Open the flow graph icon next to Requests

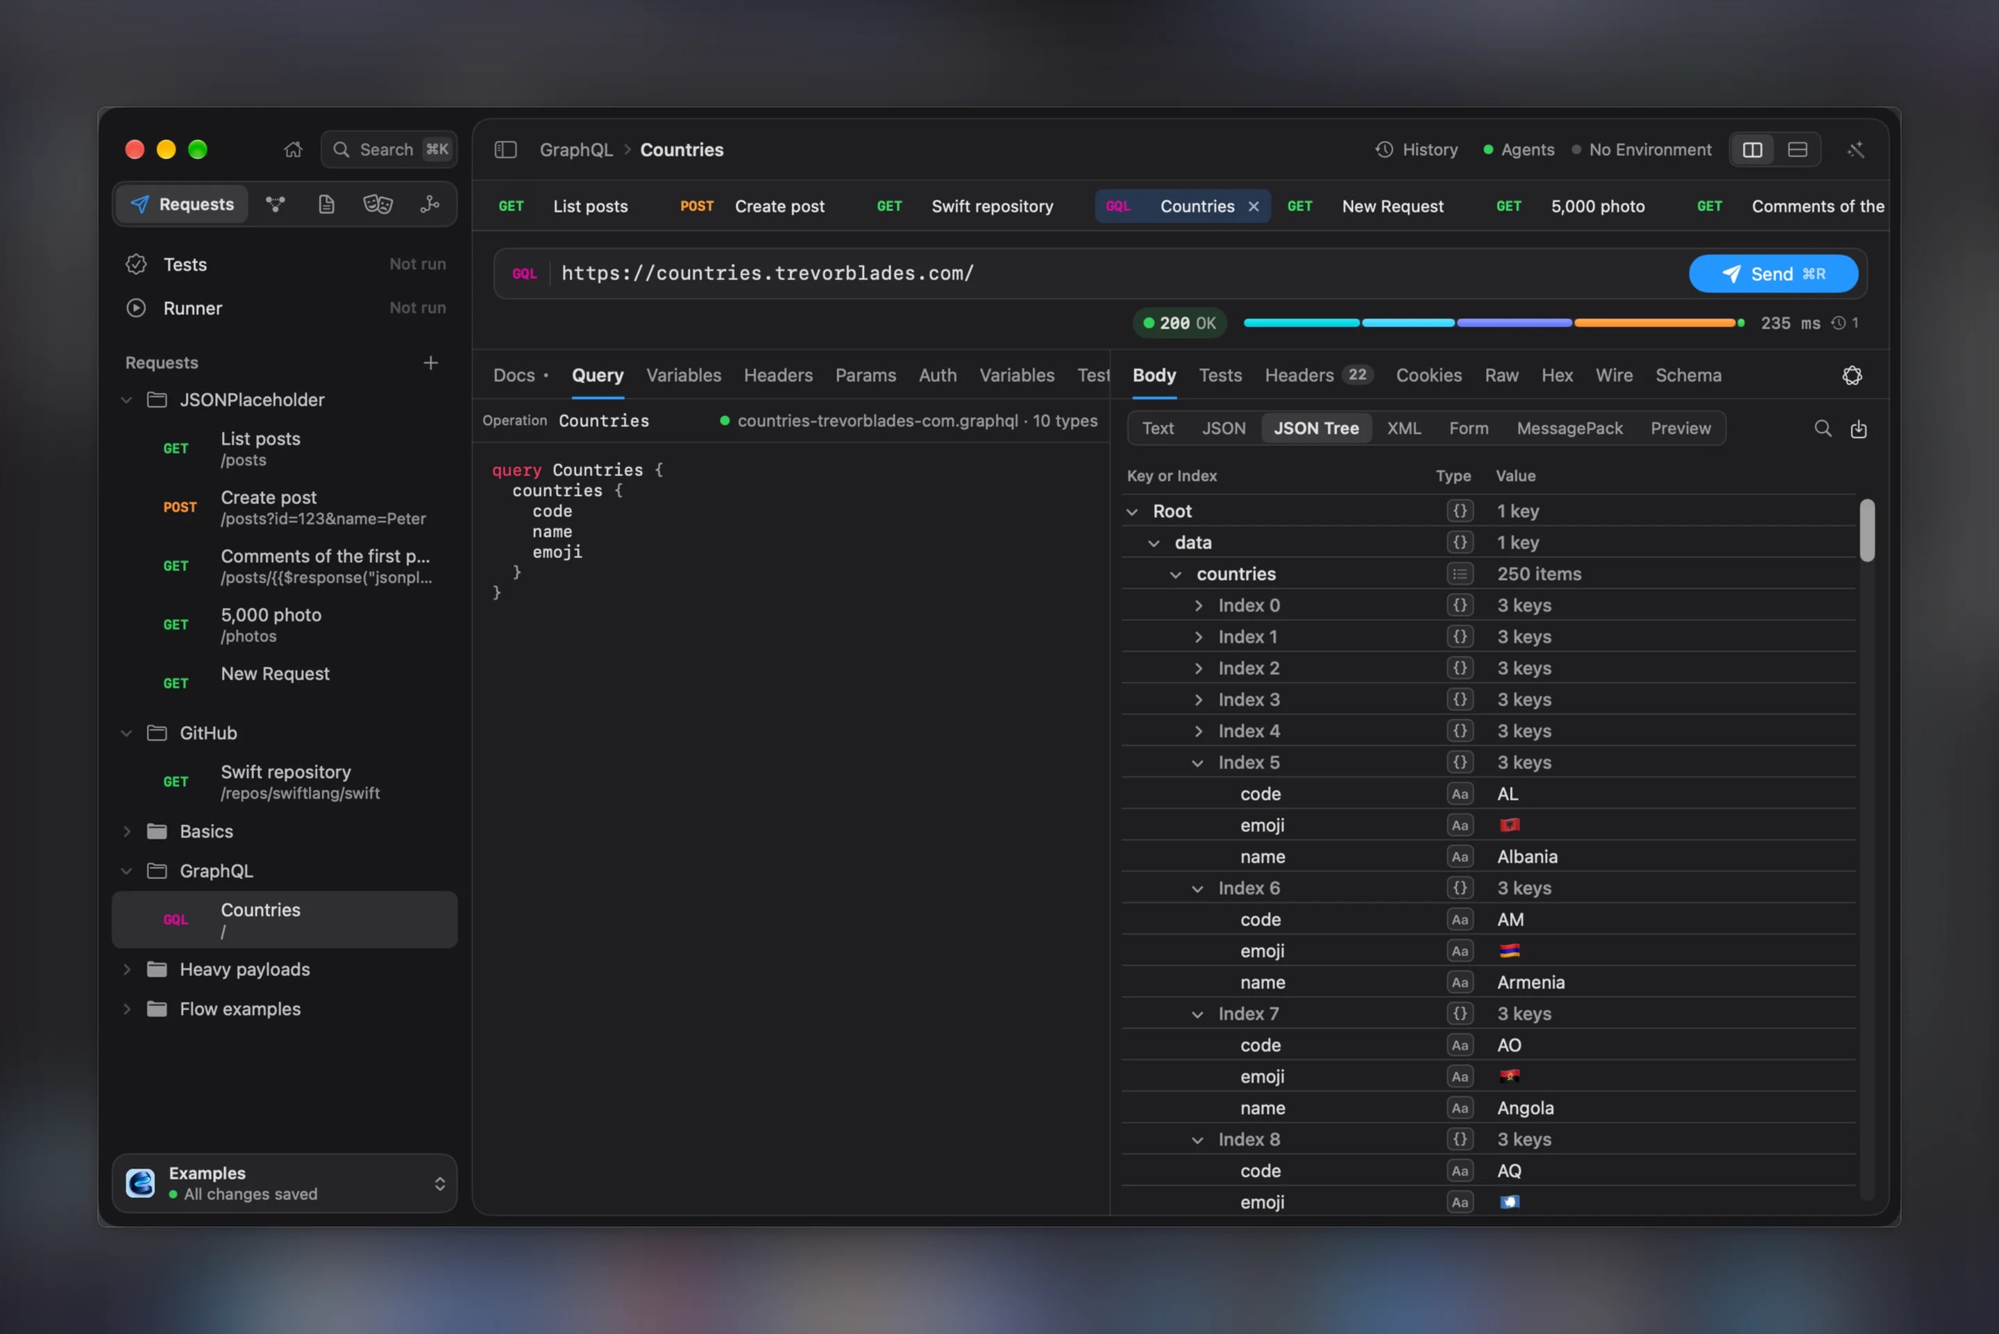[x=275, y=204]
